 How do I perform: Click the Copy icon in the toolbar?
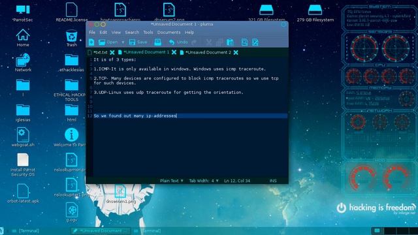pyautogui.click(x=219, y=42)
